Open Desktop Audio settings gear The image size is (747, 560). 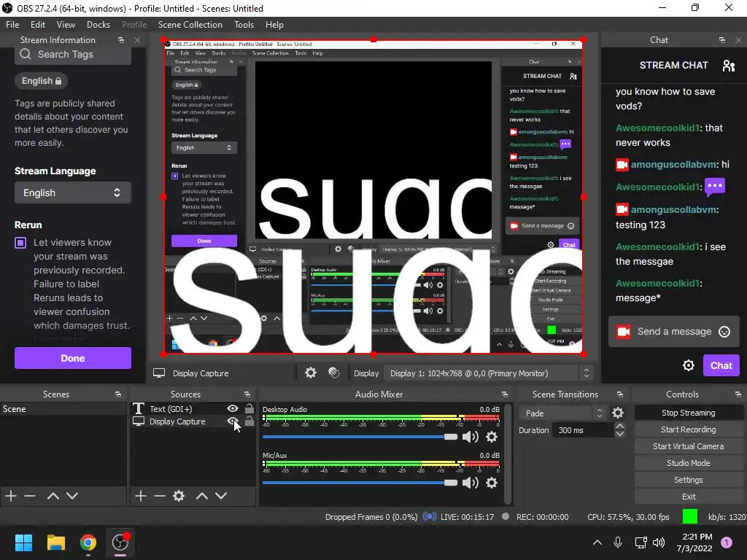[x=492, y=437]
